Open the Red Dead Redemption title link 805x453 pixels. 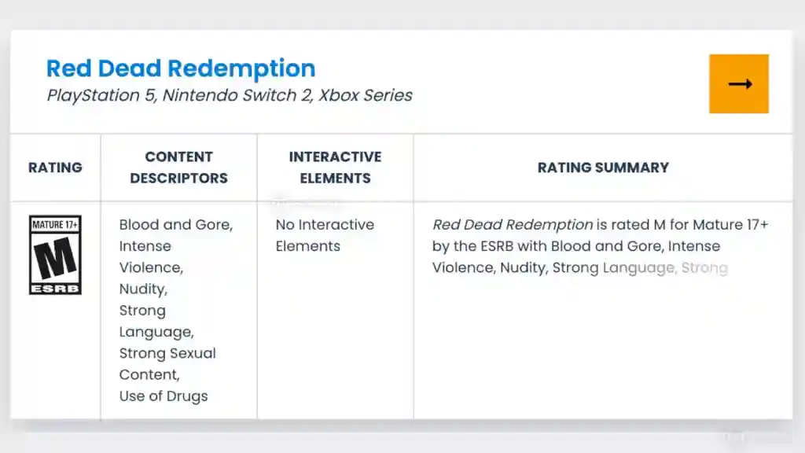pos(180,68)
